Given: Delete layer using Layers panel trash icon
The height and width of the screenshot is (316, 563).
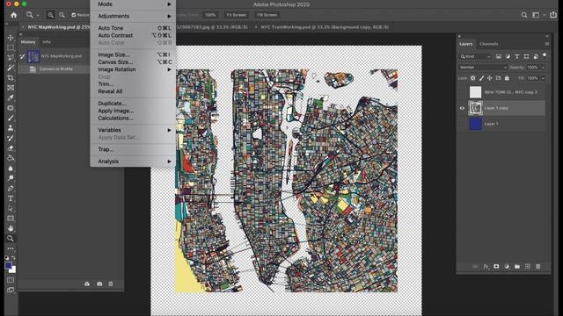Looking at the screenshot, I should tap(537, 267).
